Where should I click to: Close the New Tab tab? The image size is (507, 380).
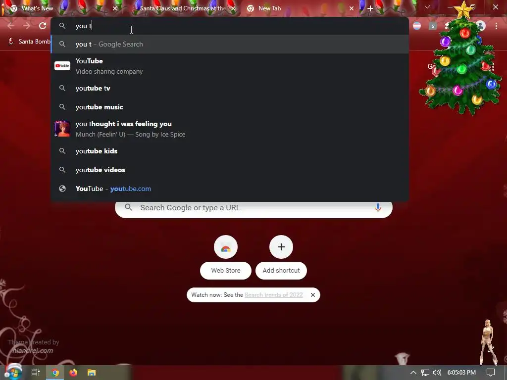pos(352,8)
